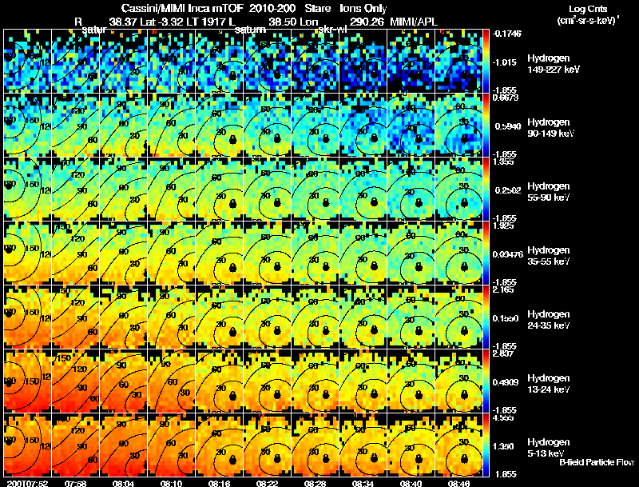Select the 13-24 keV image panel at 08:22
This screenshot has width=639, height=487.
[x=268, y=381]
